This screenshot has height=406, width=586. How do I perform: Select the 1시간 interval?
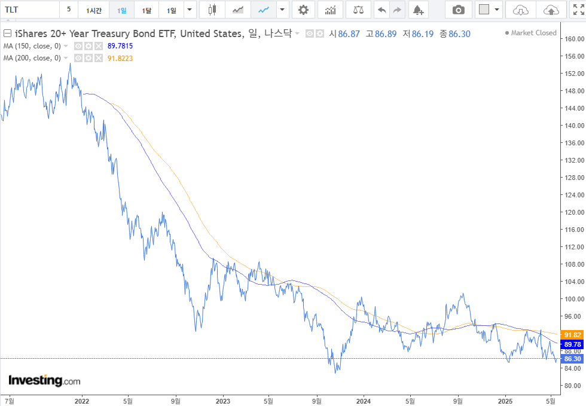coord(93,10)
